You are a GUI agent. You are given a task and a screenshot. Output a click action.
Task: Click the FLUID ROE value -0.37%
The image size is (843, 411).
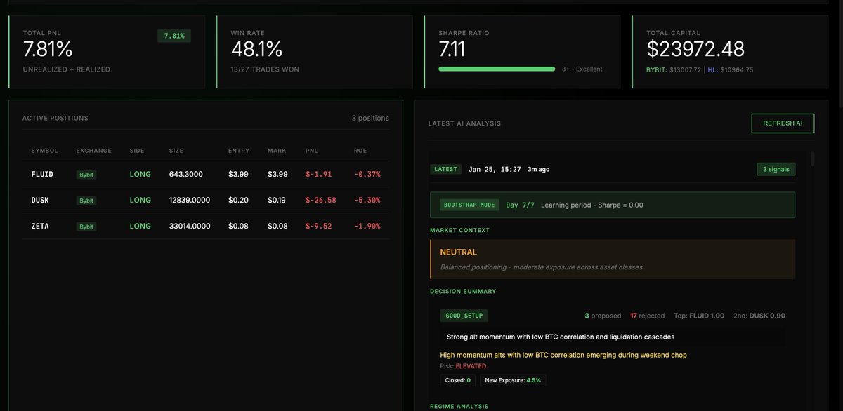(367, 174)
